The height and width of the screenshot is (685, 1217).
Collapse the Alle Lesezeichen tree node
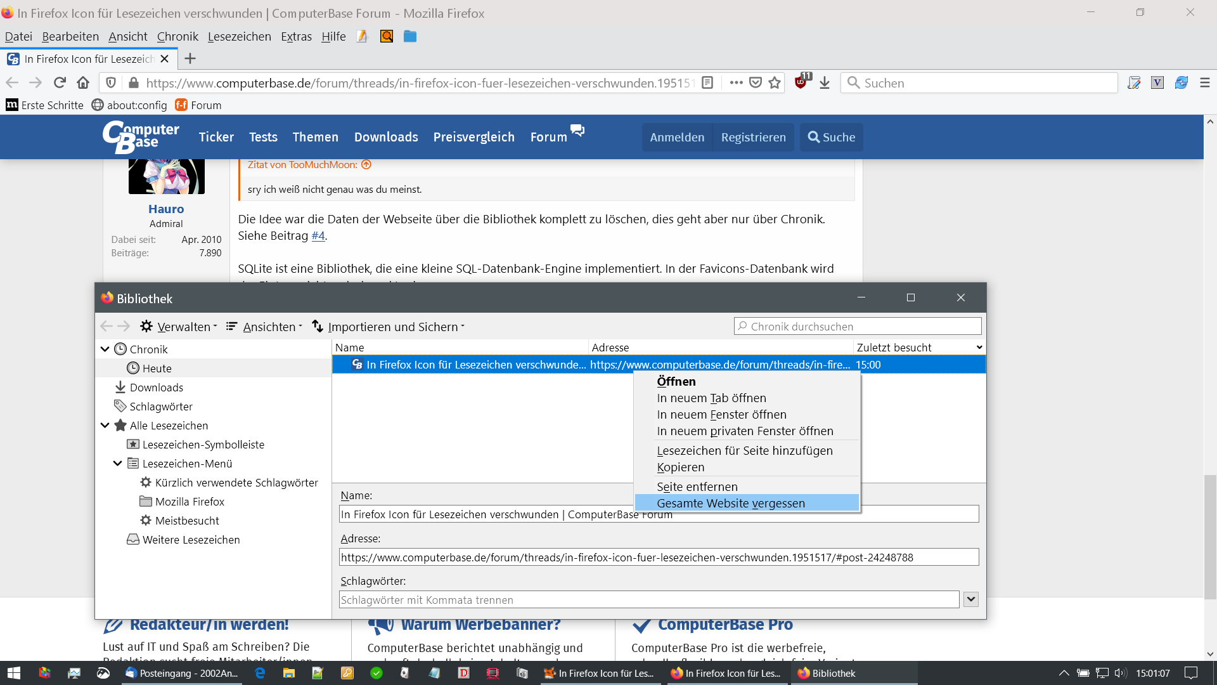coord(105,425)
